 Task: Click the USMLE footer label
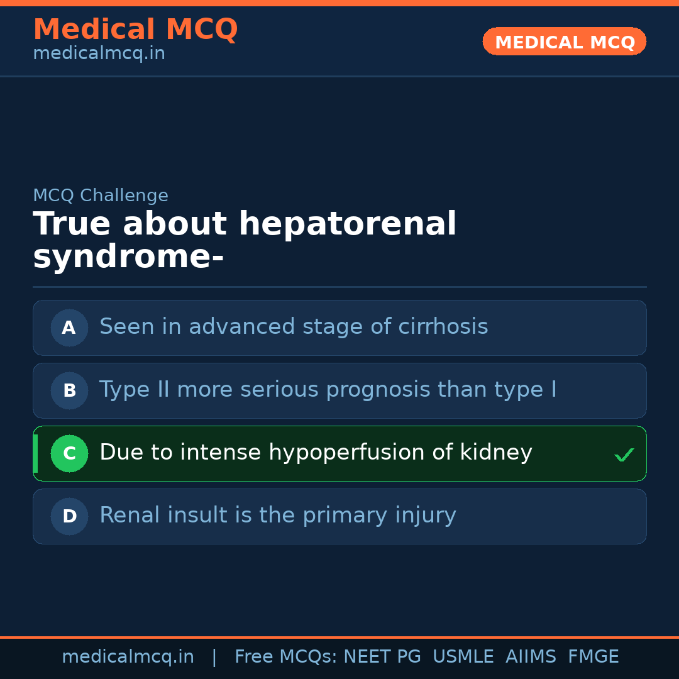tap(463, 657)
